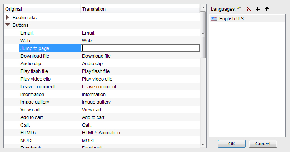Select the Download file original row
This screenshot has height=152, width=290.
(x=35, y=56)
